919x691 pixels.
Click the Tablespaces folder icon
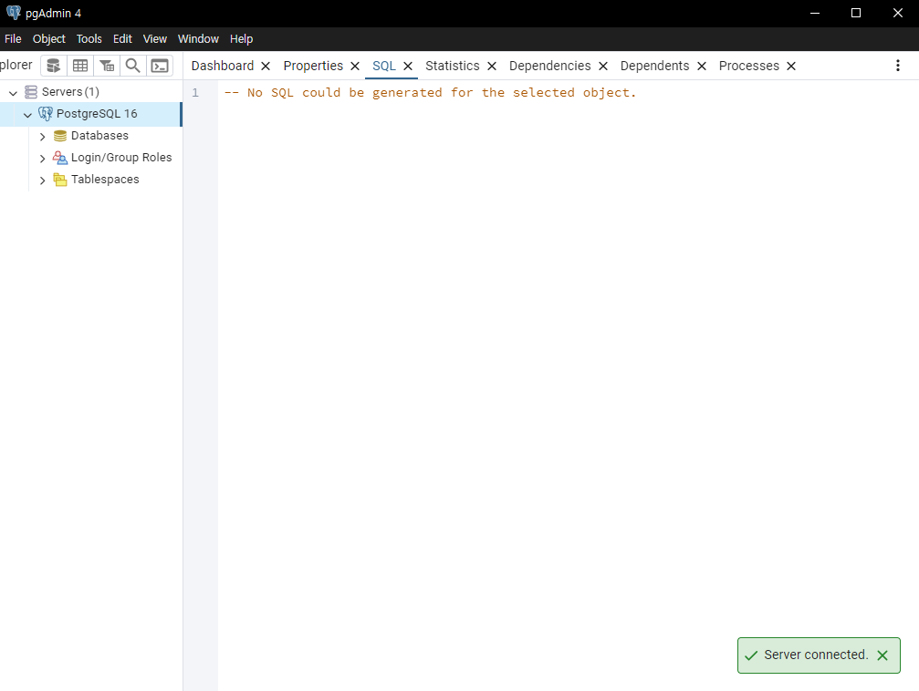[60, 180]
